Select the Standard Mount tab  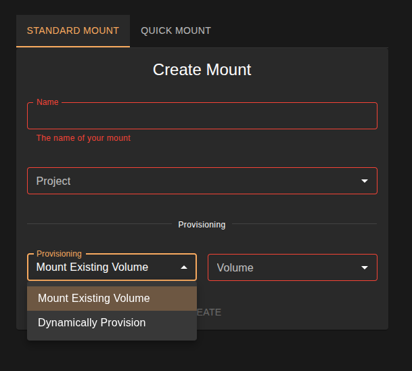(73, 30)
